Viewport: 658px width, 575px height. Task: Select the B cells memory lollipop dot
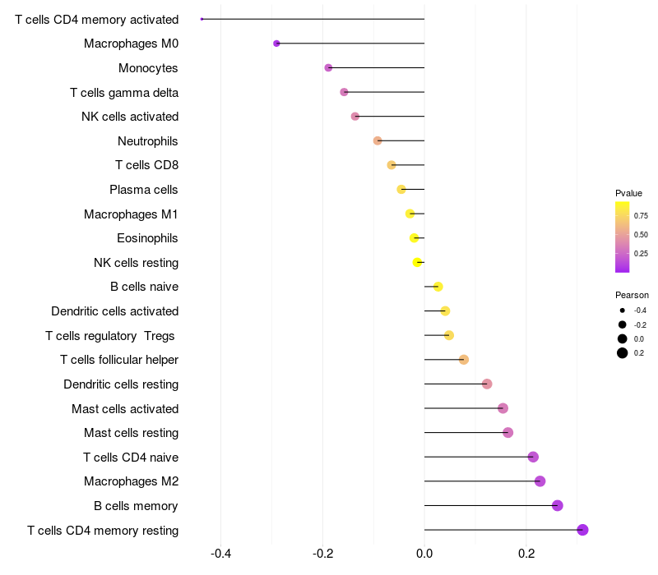click(x=558, y=506)
